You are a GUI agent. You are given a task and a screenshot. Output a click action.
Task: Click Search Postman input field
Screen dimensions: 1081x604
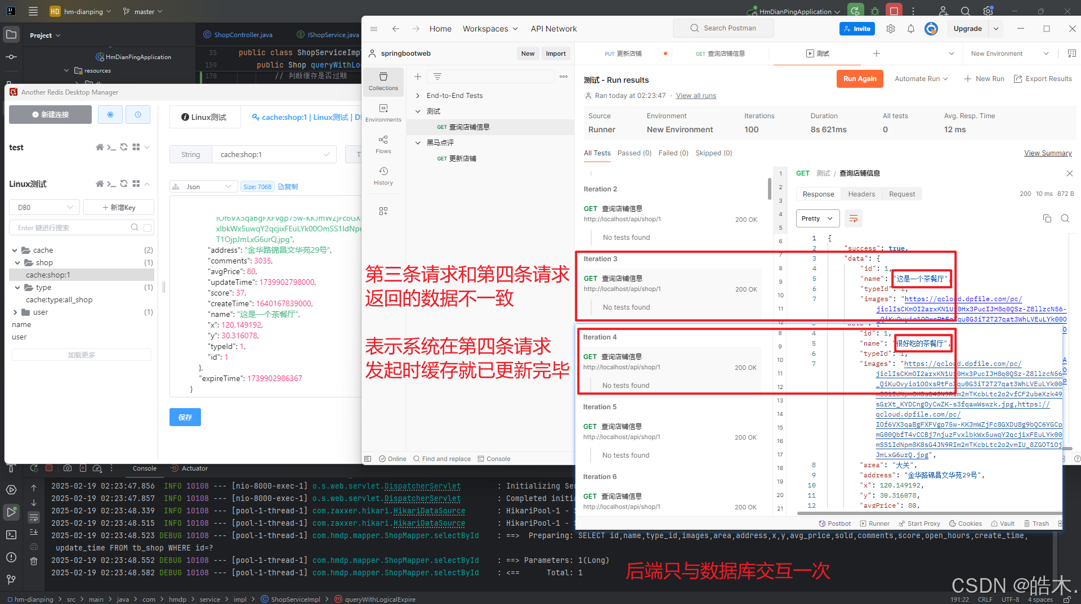tap(723, 28)
